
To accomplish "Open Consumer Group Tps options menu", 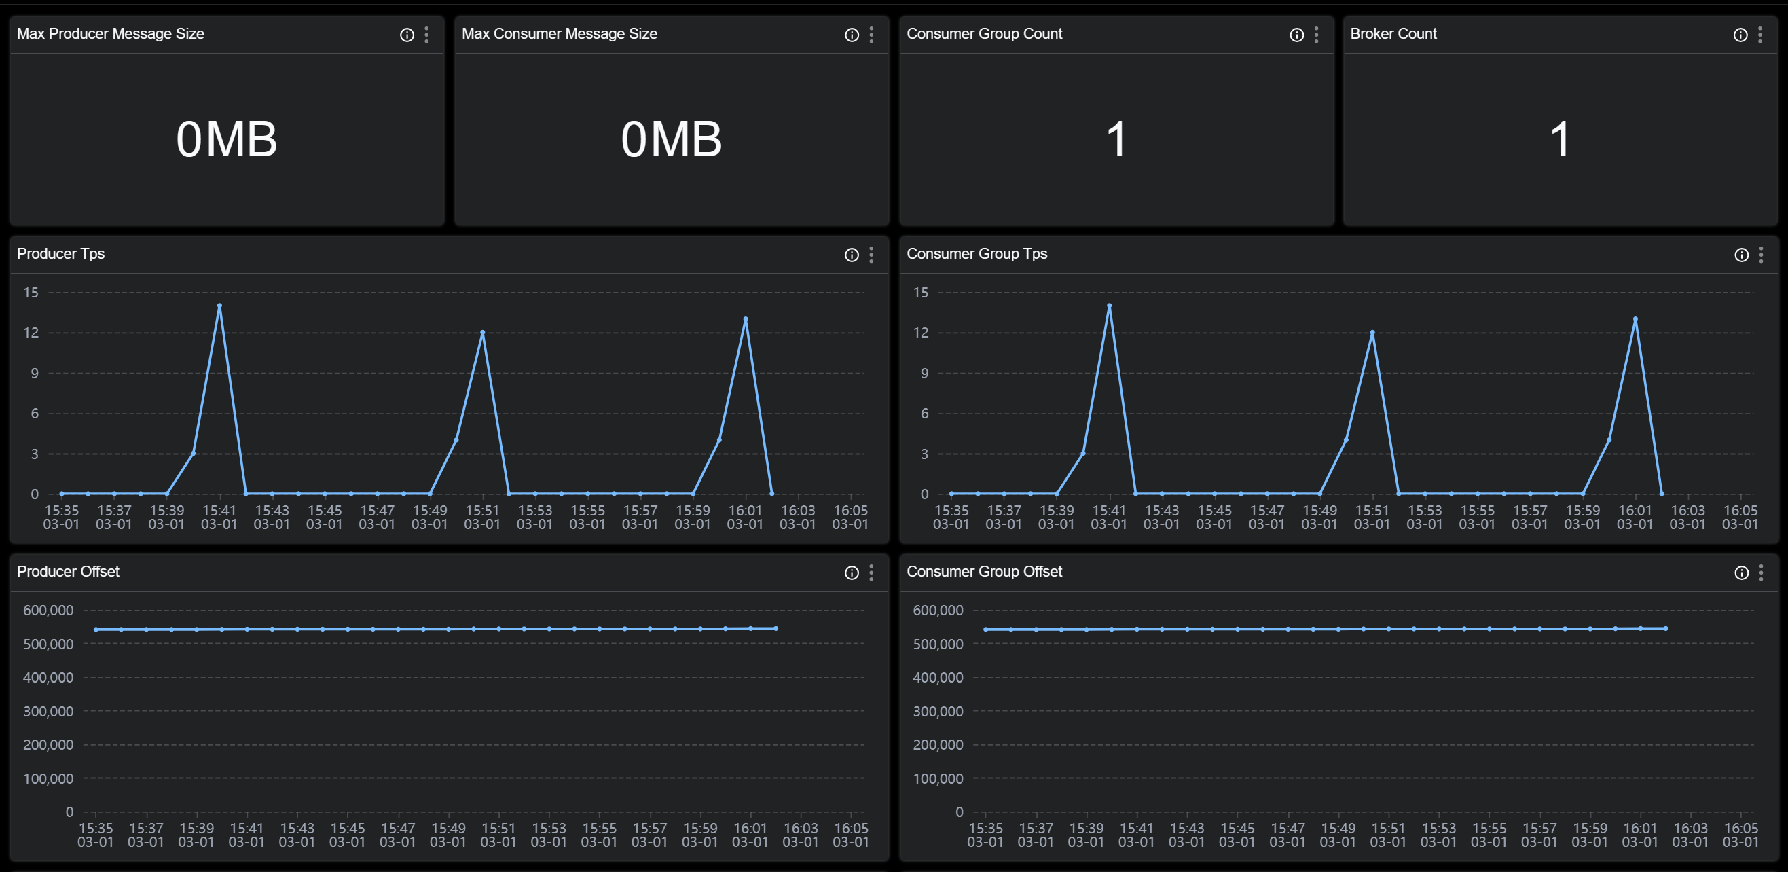I will (x=1761, y=255).
